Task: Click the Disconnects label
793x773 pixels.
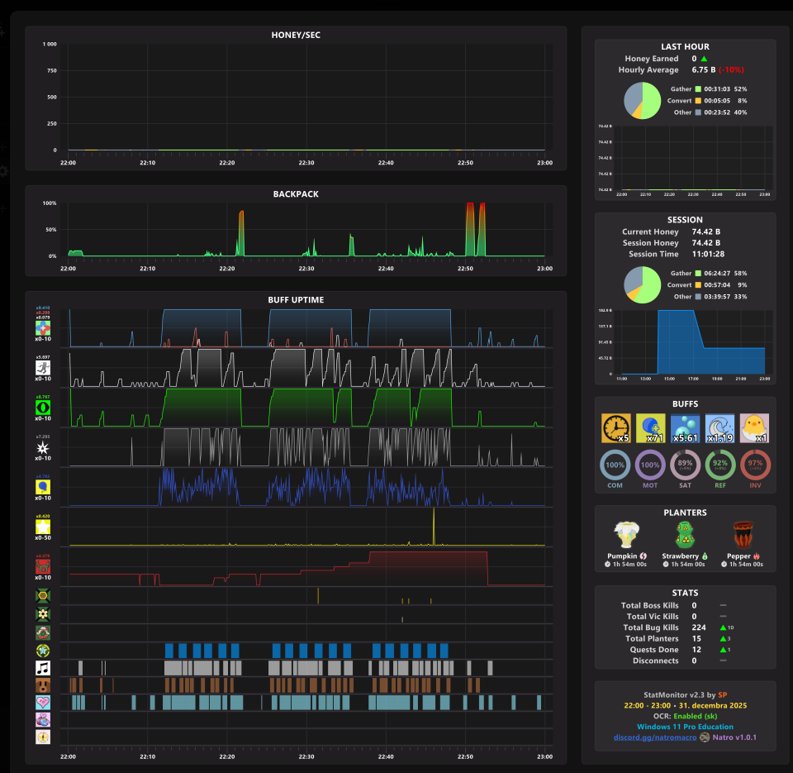Action: point(655,661)
